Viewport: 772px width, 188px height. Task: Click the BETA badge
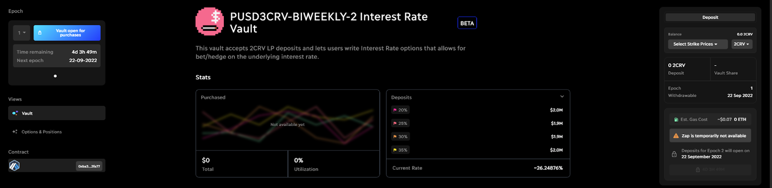coord(467,23)
